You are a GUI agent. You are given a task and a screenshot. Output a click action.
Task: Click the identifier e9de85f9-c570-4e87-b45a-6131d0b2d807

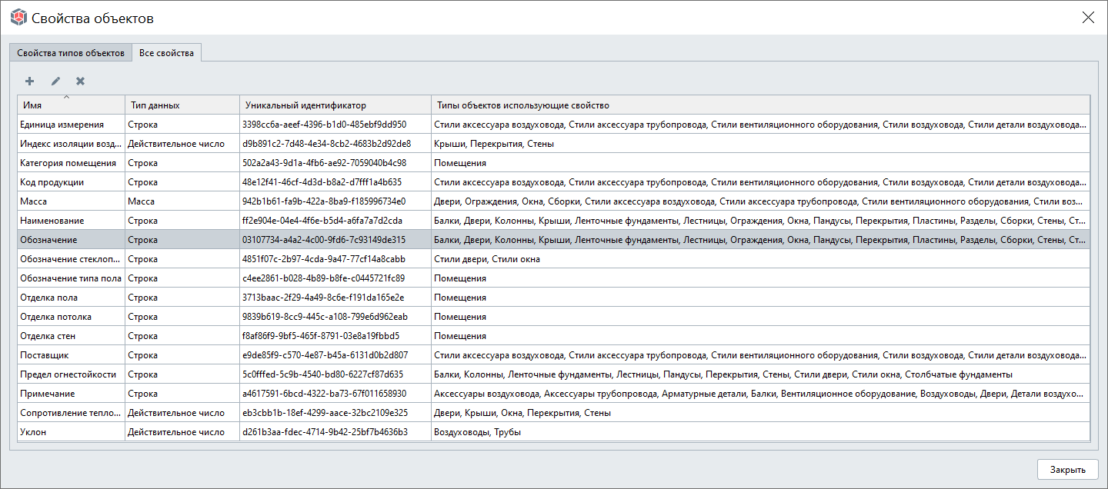click(325, 355)
